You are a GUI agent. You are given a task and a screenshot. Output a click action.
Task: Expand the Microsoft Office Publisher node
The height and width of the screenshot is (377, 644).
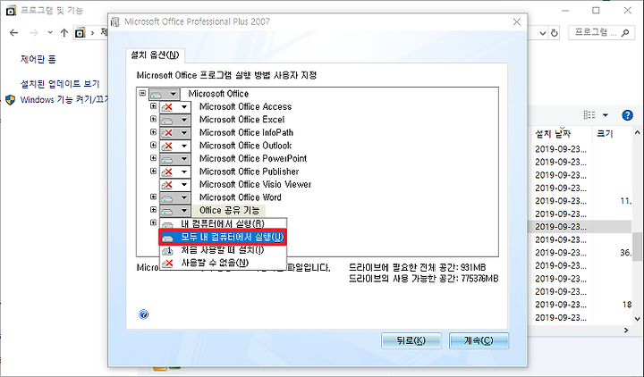[154, 171]
